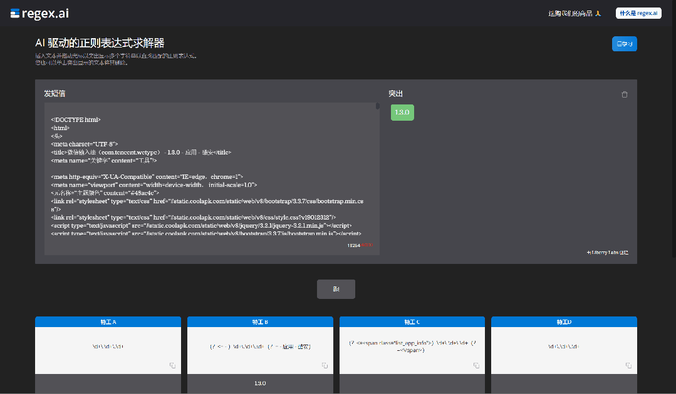676x394 pixels.
Task: Copy Agent C's regex with the copy icon
Action: point(476,365)
